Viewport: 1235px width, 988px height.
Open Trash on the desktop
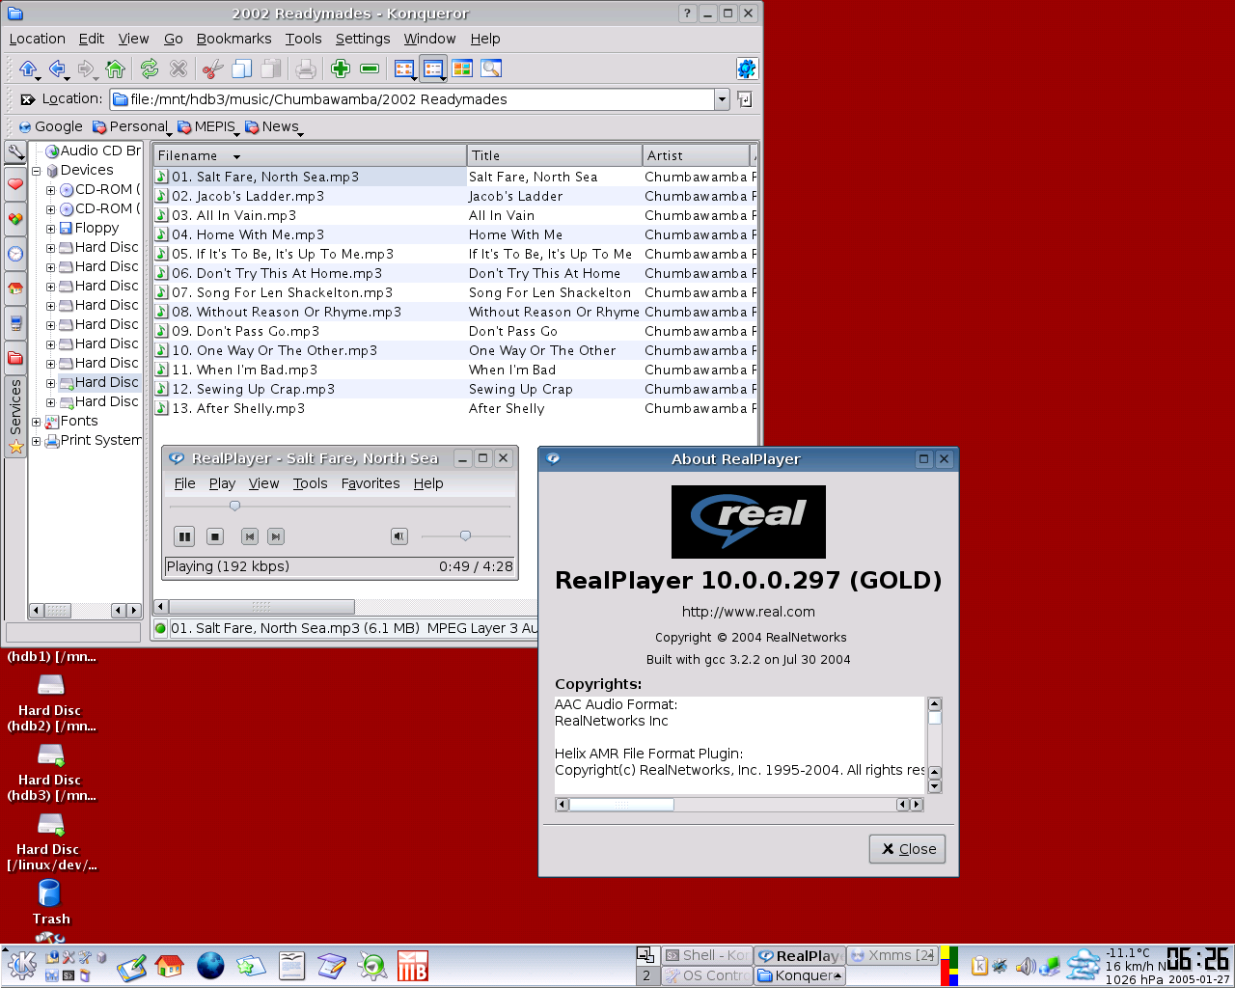pyautogui.click(x=50, y=901)
